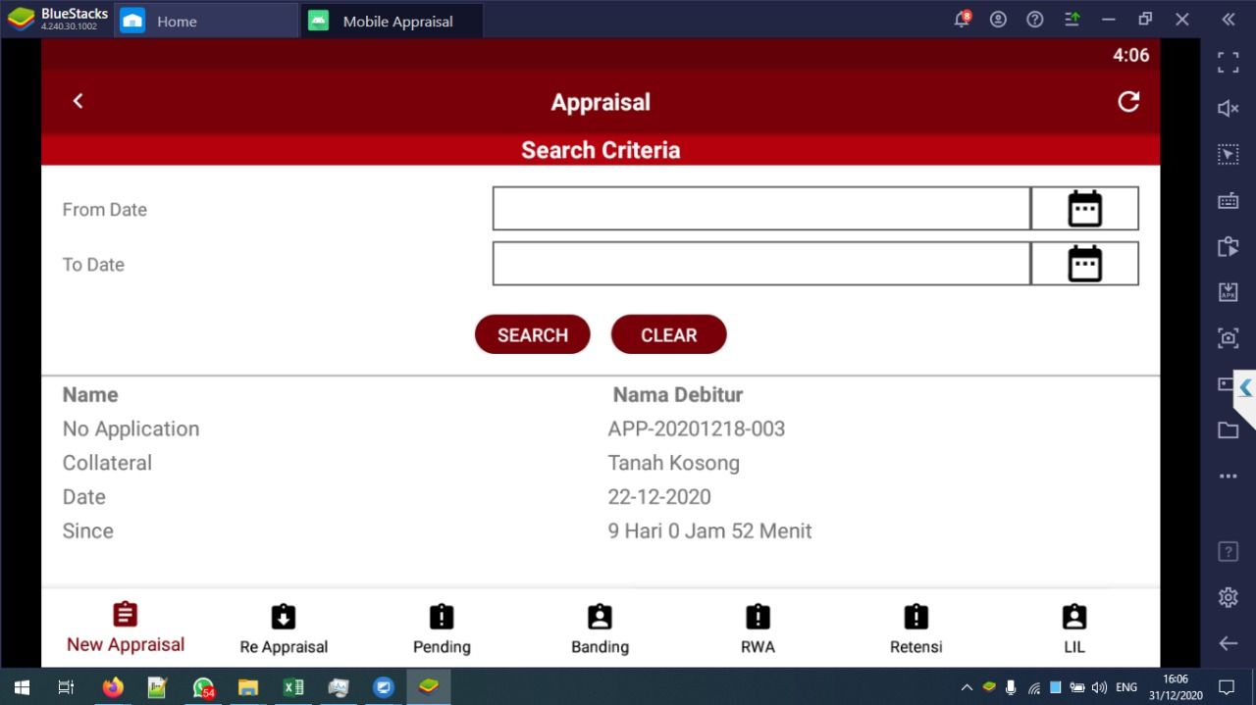Screen dimensions: 1256x705
Task: Take a screenshot with camera icon
Action: 1228,338
